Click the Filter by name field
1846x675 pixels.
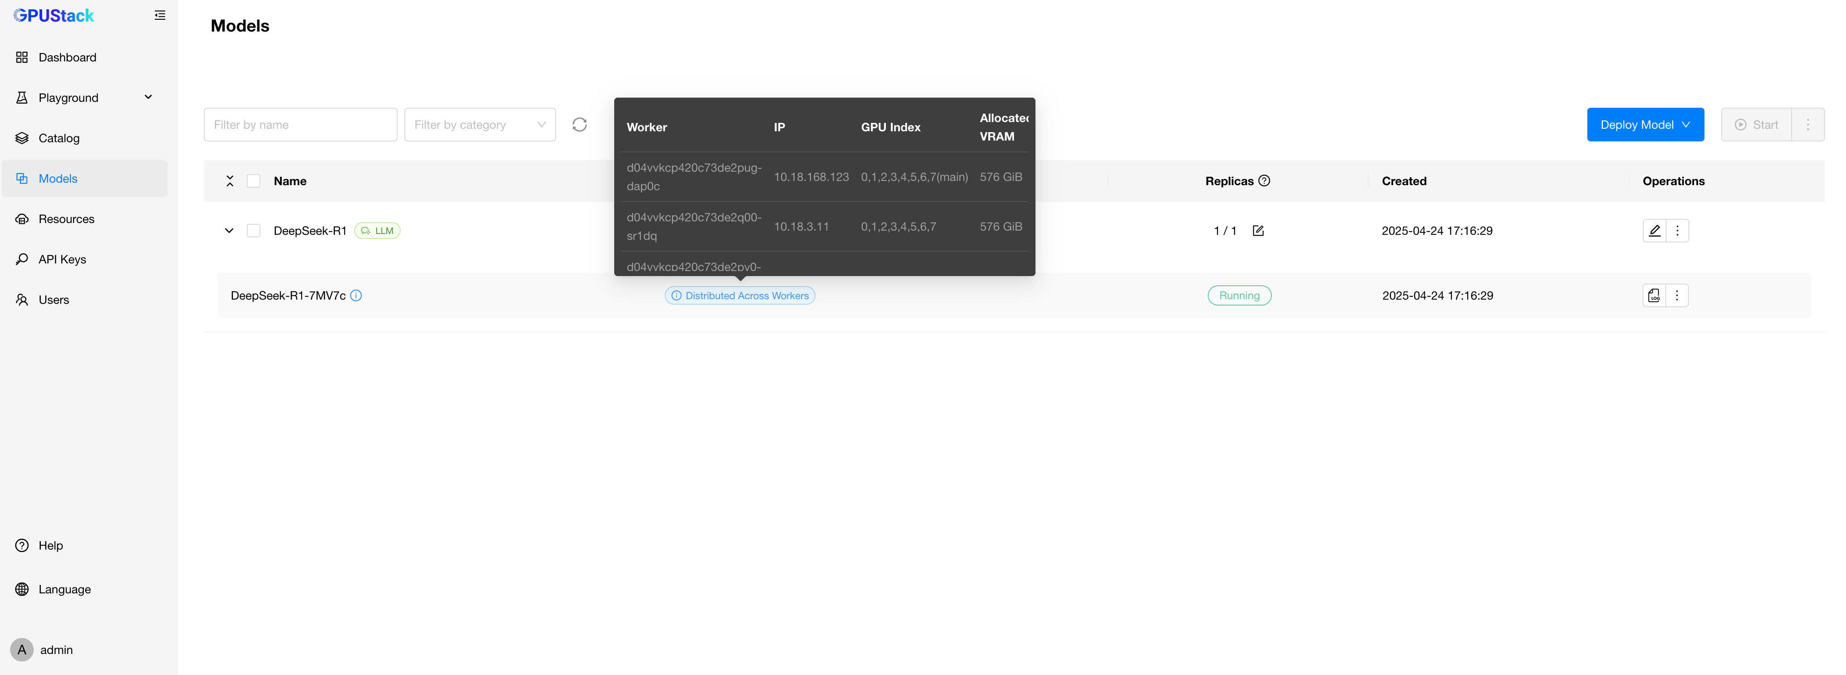tap(300, 125)
